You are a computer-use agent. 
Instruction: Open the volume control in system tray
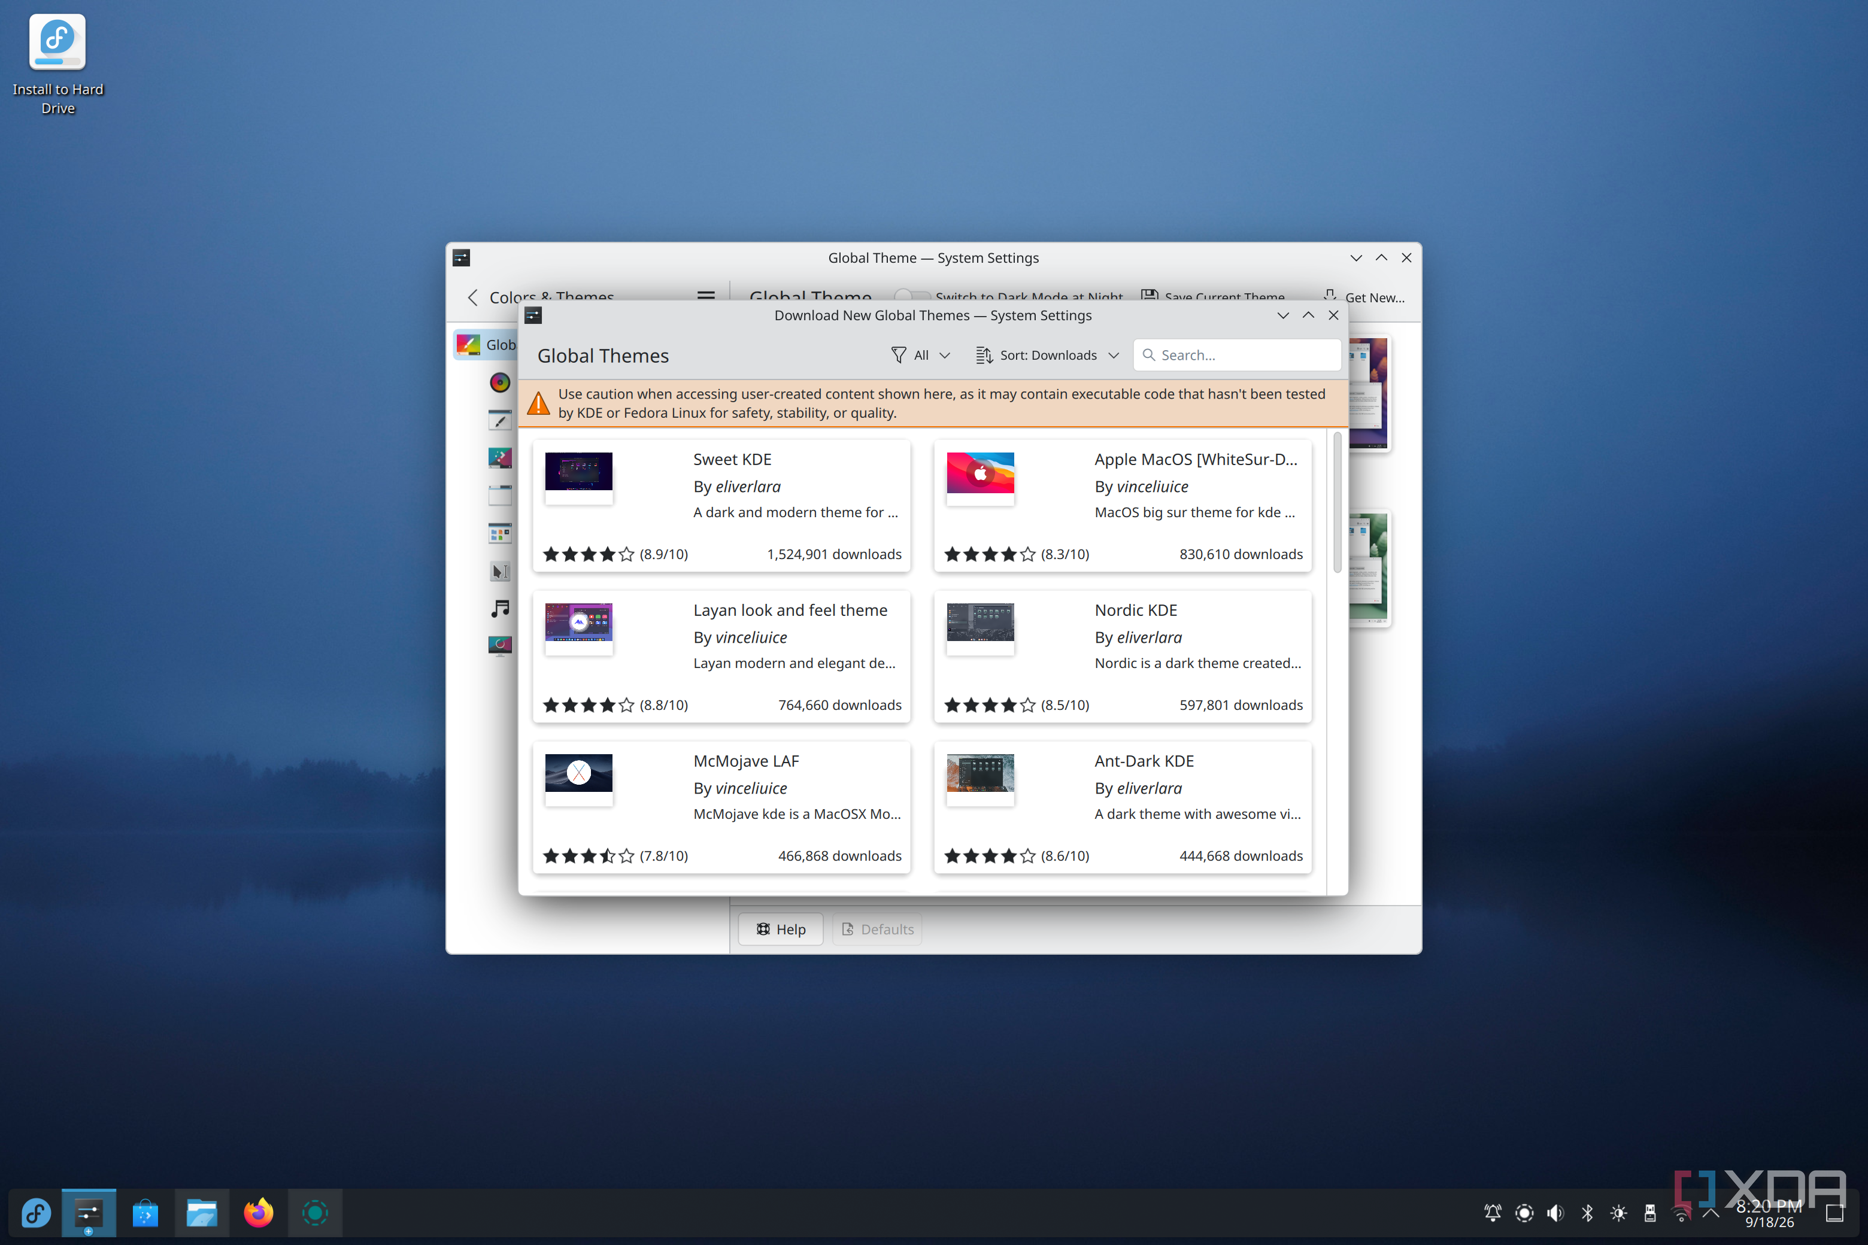[1555, 1213]
